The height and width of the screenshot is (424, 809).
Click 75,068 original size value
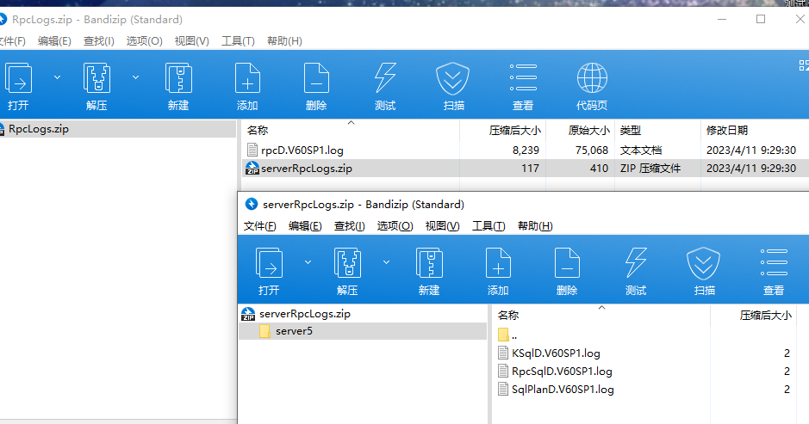[592, 151]
